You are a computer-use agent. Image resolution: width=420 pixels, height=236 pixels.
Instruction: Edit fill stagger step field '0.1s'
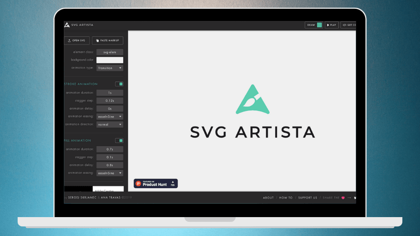point(110,157)
